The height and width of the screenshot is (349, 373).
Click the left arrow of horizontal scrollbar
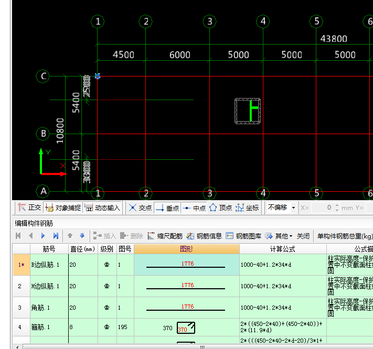[x=17, y=347]
